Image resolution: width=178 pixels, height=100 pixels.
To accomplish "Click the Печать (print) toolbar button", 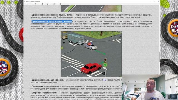I will click(62, 4).
